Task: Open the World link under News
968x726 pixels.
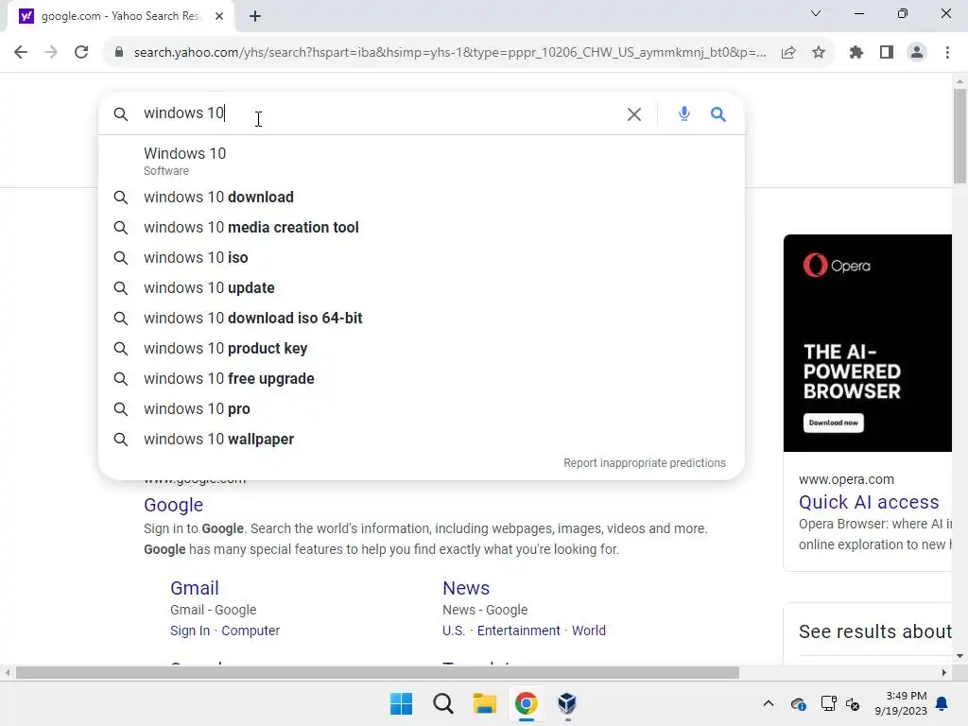Action: click(589, 631)
